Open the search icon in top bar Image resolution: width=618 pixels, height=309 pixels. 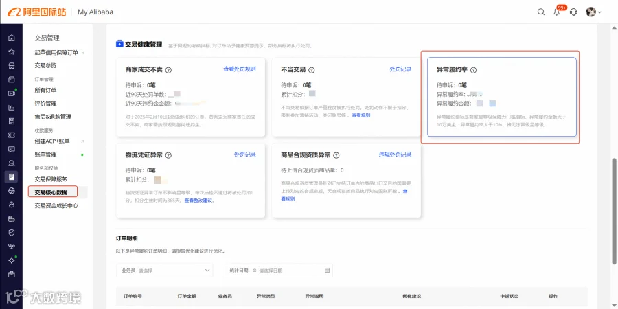[541, 12]
